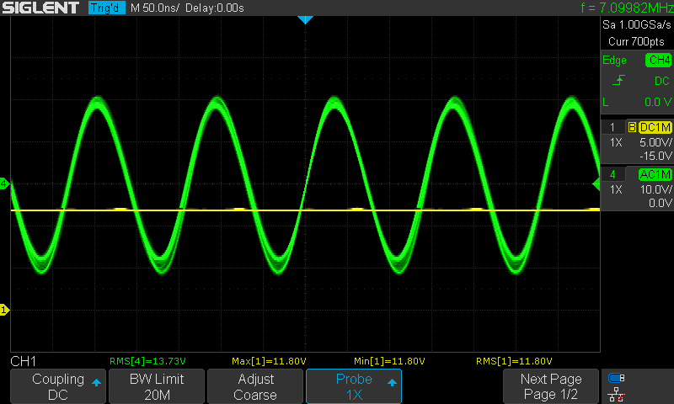
Task: Click the Probe softkey up arrow
Action: click(x=392, y=382)
